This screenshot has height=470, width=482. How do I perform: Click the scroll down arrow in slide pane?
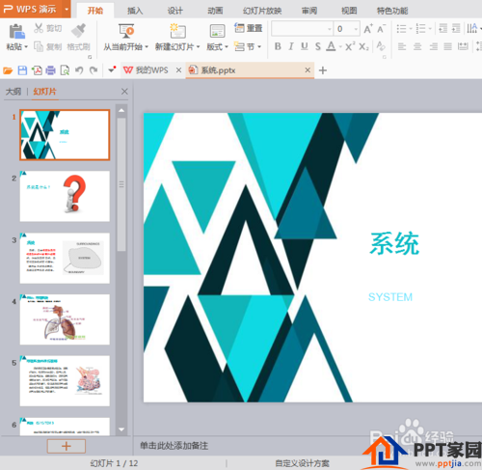click(x=121, y=429)
